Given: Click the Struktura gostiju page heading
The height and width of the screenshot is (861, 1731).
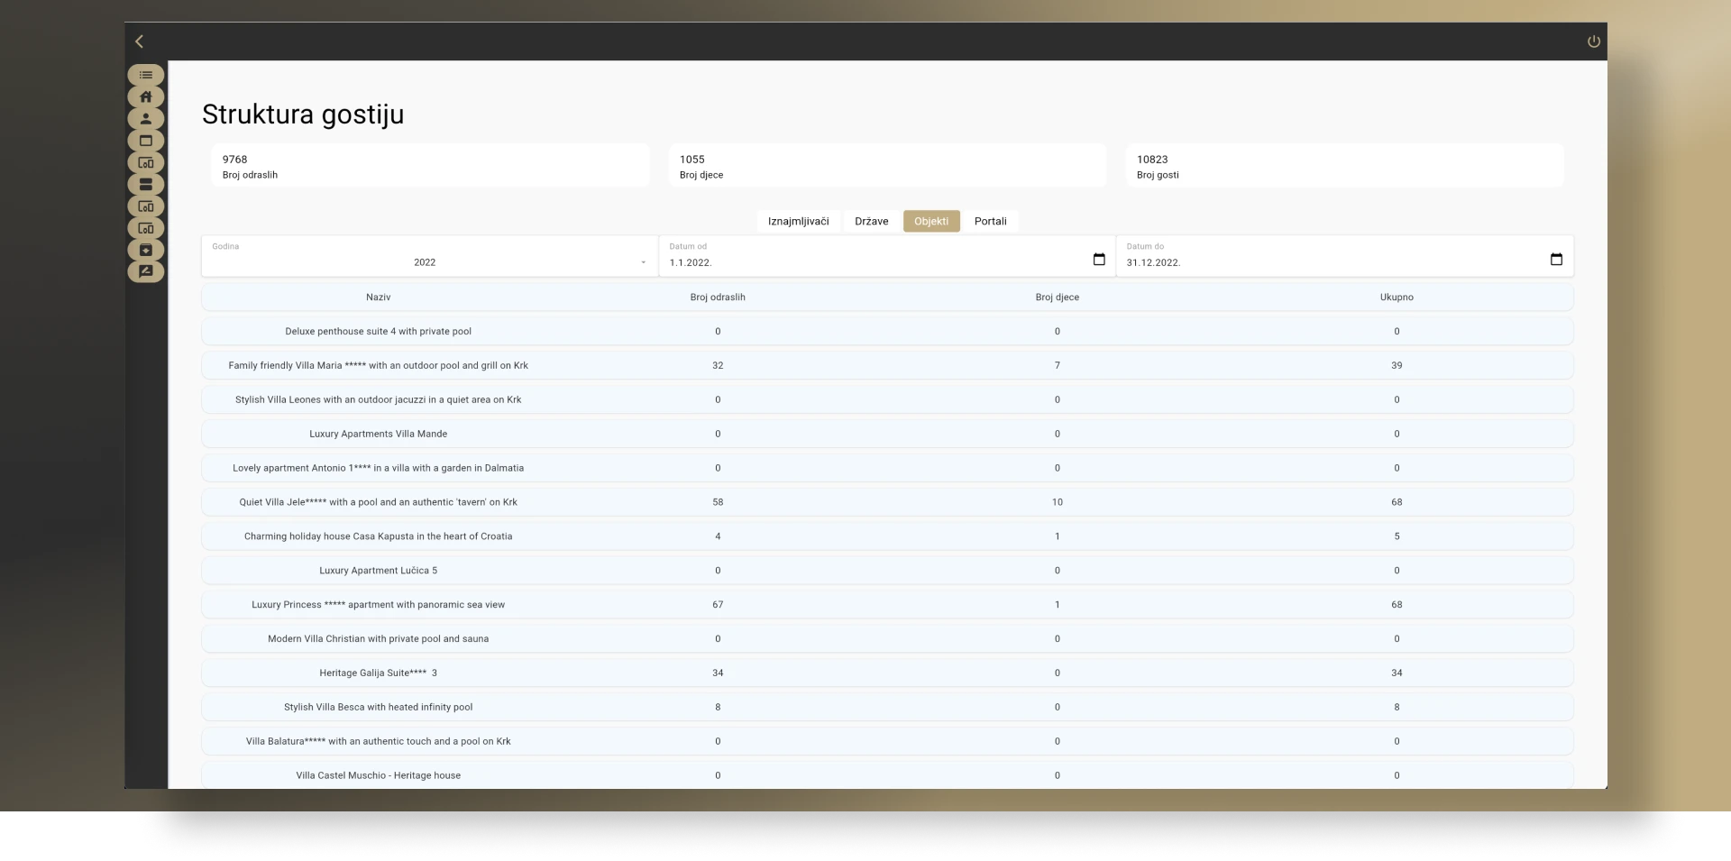Looking at the screenshot, I should (303, 115).
